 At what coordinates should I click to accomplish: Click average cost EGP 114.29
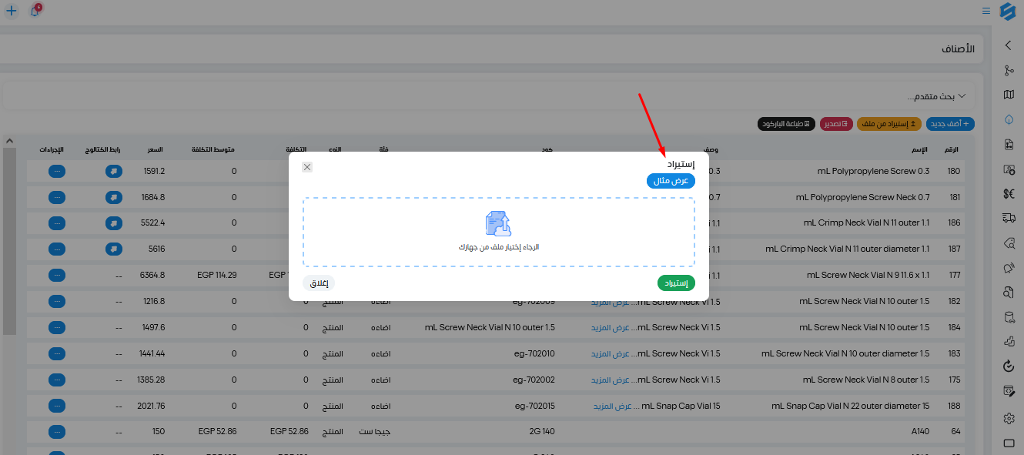click(x=216, y=275)
